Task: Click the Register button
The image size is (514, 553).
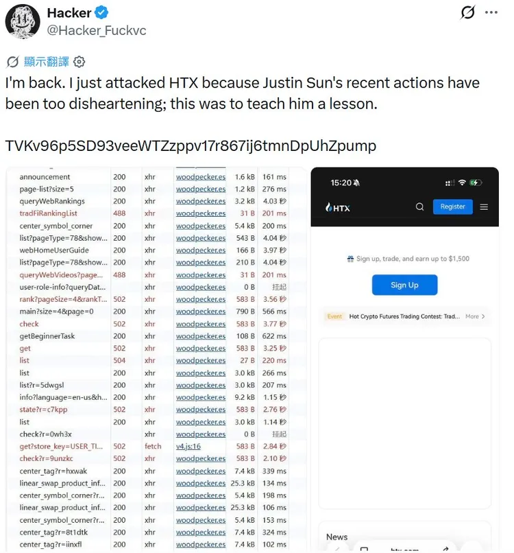Action: pyautogui.click(x=453, y=207)
